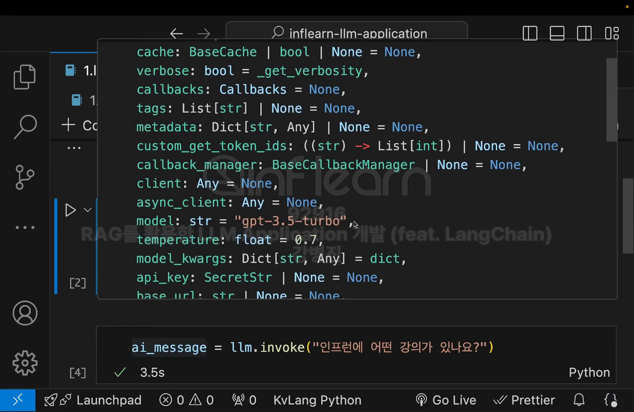Viewport: 634px width, 412px height.
Task: Click the [4] execution count label
Action: [78, 373]
